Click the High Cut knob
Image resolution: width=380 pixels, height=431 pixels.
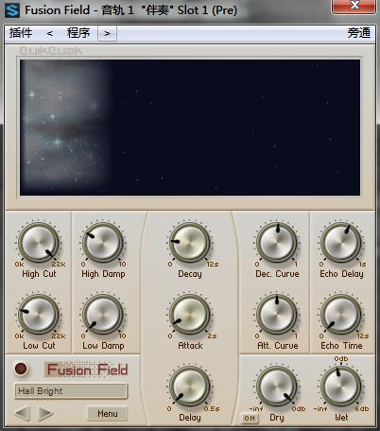(39, 243)
